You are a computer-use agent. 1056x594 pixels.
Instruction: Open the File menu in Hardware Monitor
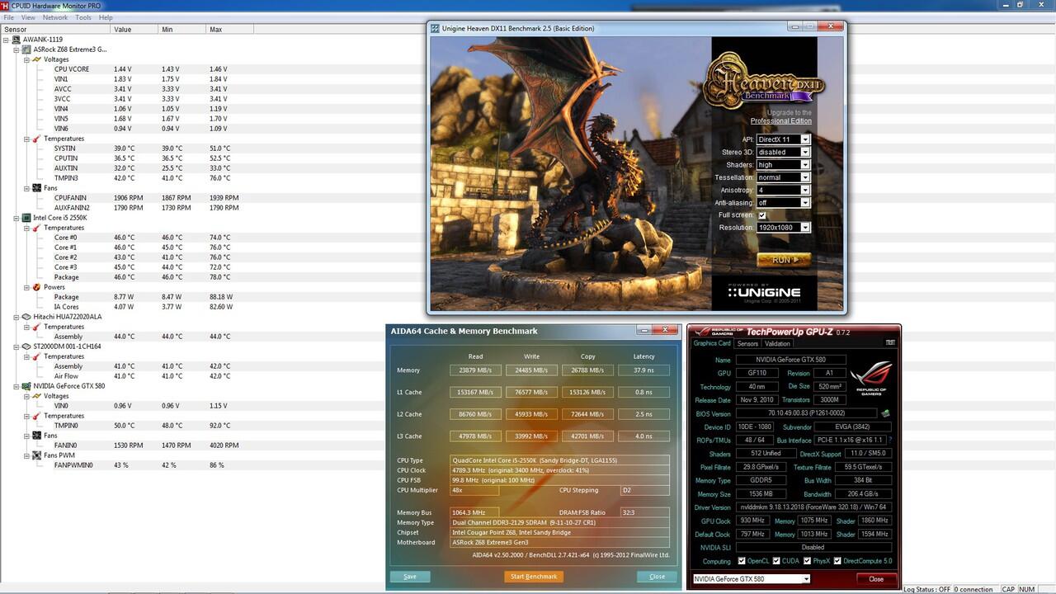(x=8, y=17)
